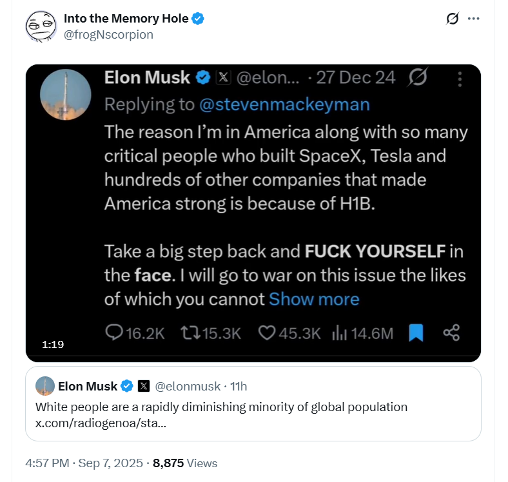Click the heart like icon showing 45.3K
Screen dimensions: 508x482
pos(267,333)
